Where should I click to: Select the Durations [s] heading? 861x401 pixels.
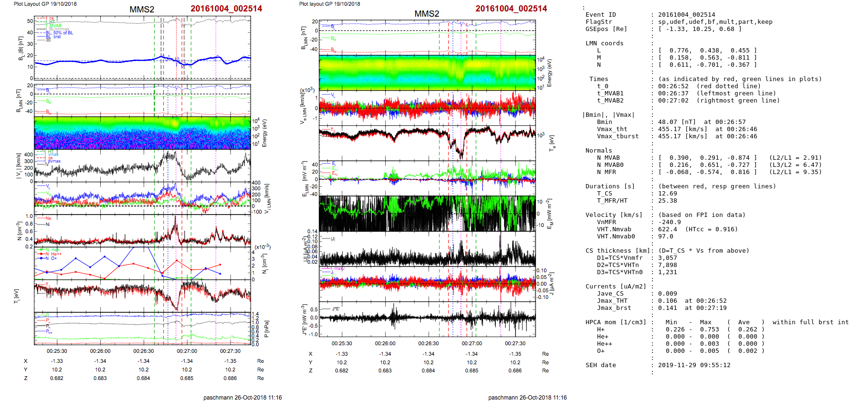[x=610, y=186]
